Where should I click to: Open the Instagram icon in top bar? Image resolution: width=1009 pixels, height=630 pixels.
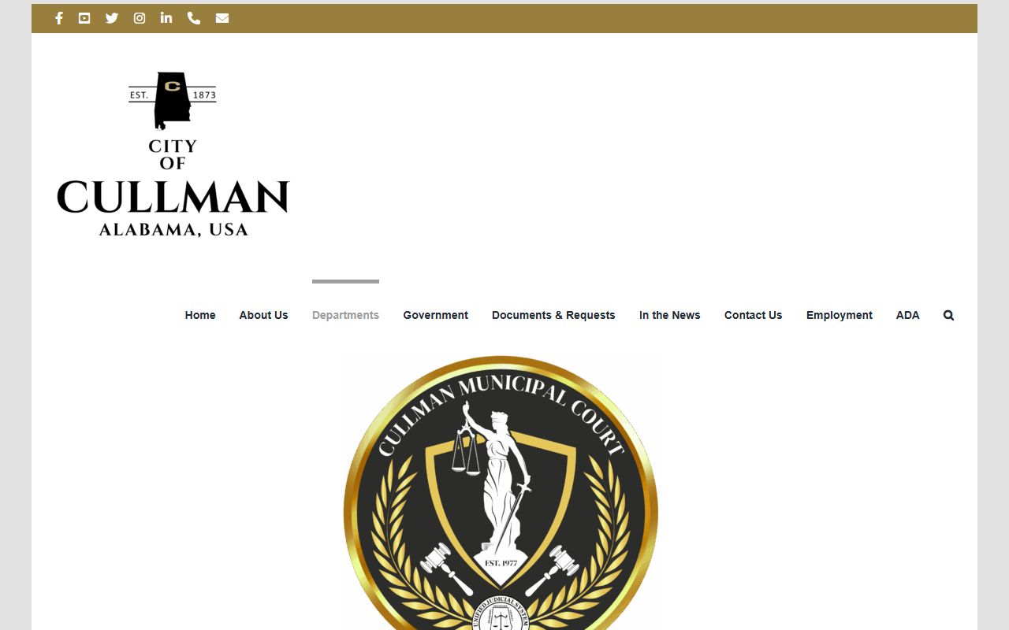(140, 18)
